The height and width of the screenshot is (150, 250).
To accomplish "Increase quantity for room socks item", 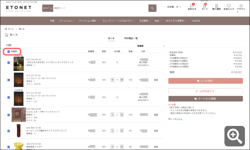I will 122,131.
